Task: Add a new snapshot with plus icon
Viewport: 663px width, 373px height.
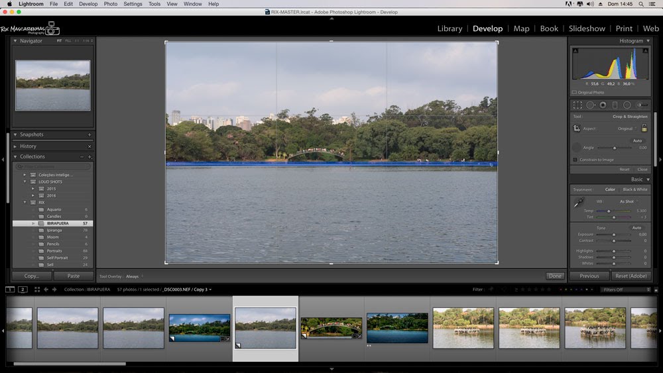Action: tap(90, 134)
